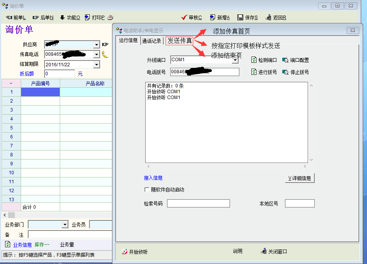Switch to the 通话记录 tab

(151, 41)
